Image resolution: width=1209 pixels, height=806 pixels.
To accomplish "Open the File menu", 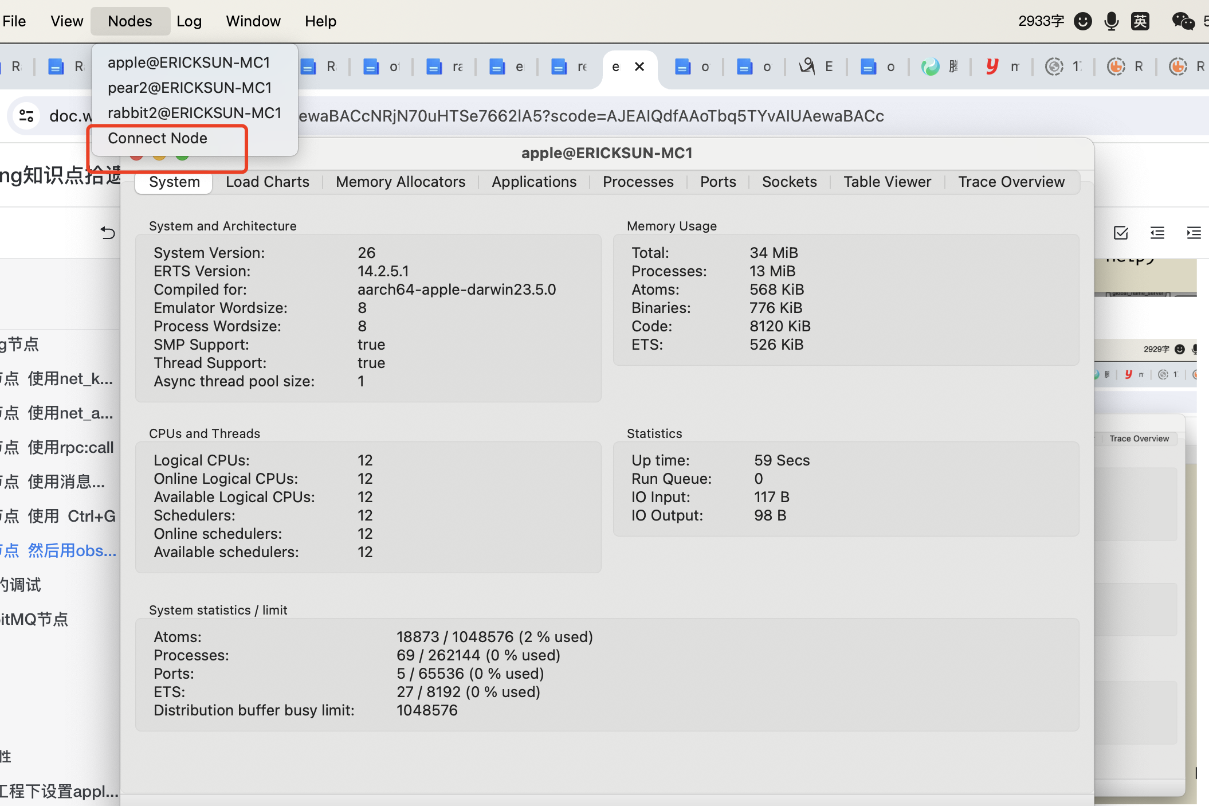I will tap(14, 21).
